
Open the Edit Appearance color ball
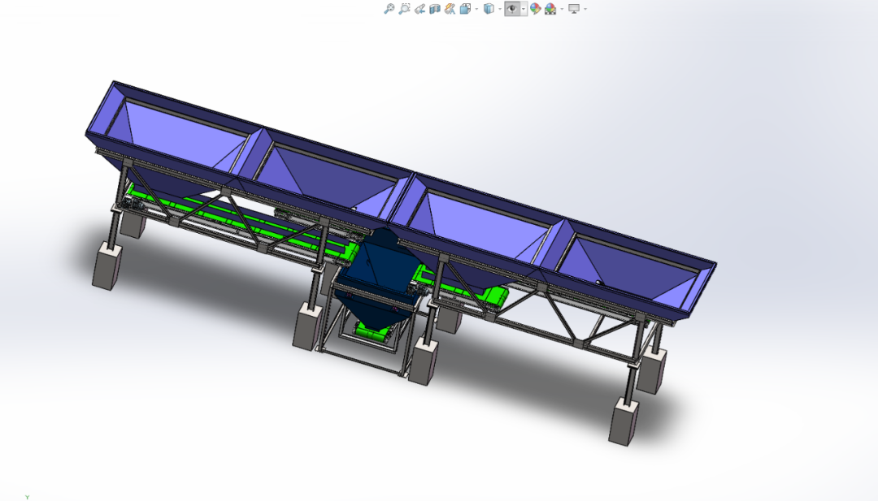535,9
